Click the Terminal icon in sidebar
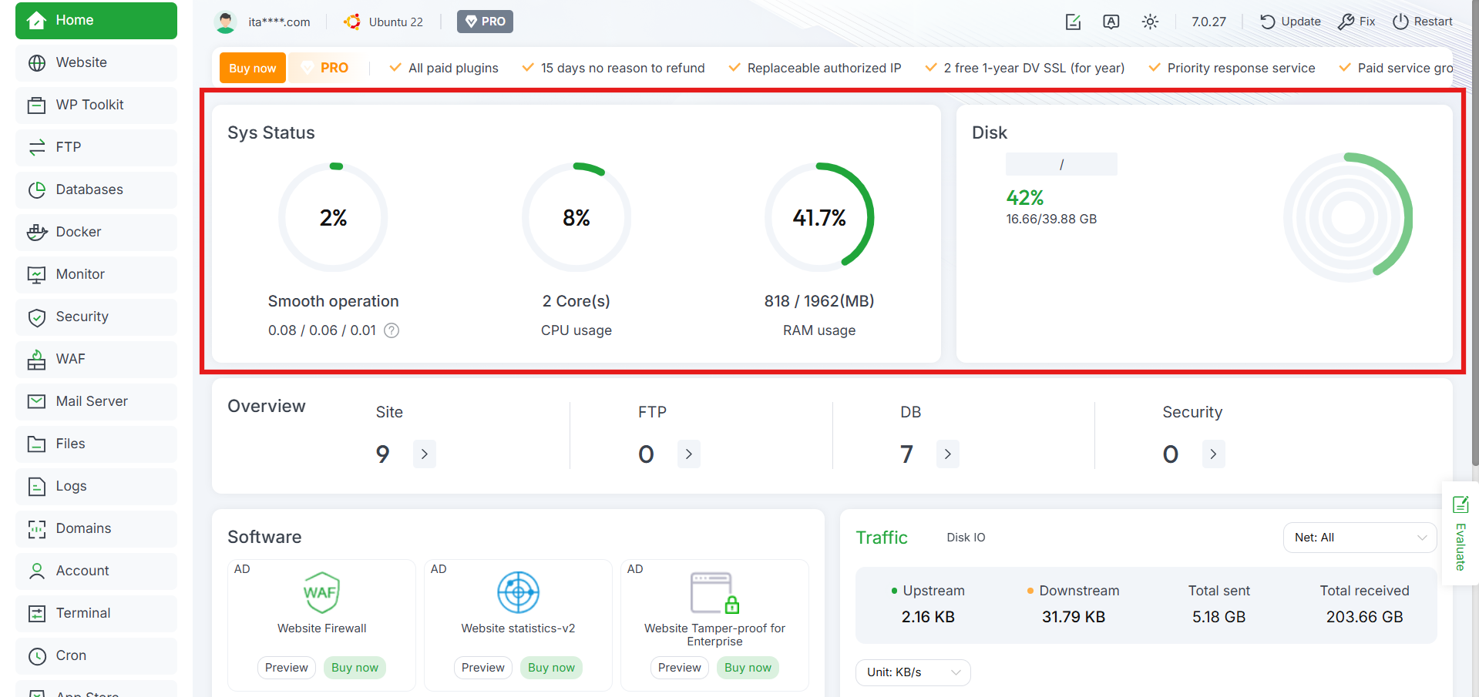 tap(36, 614)
